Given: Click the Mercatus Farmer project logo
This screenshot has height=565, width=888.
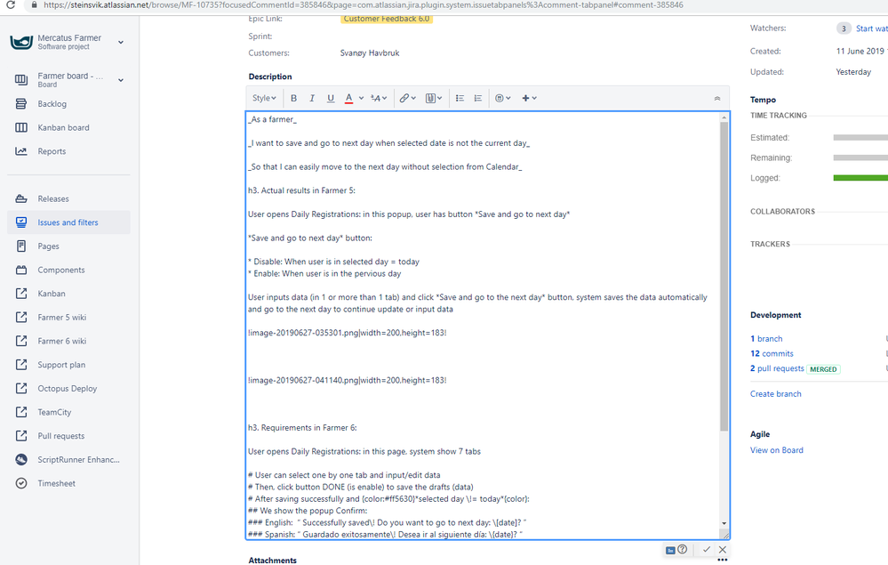Looking at the screenshot, I should [21, 42].
